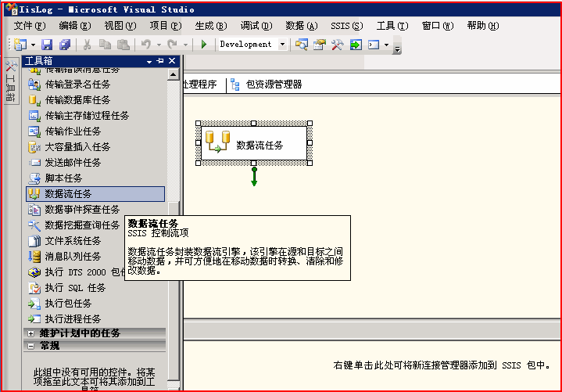The width and height of the screenshot is (562, 392).
Task: Select 消息队列任务 in toolbox
Action: 75,257
